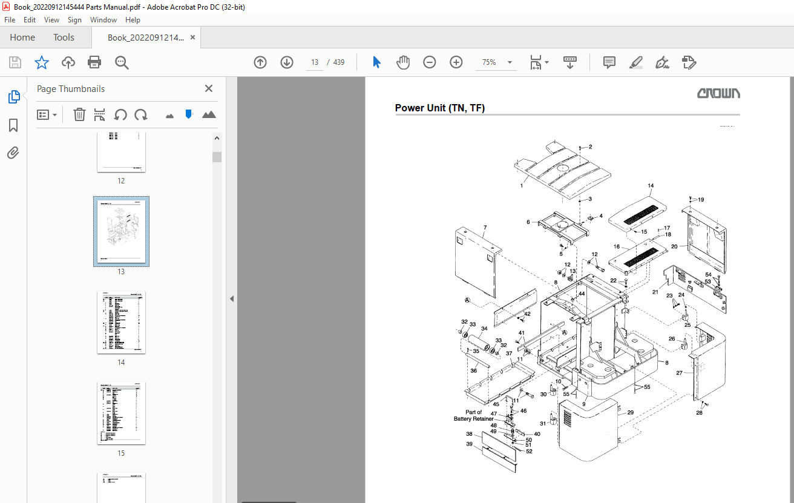This screenshot has height=503, width=794.
Task: Open the Sign menu
Action: [74, 20]
